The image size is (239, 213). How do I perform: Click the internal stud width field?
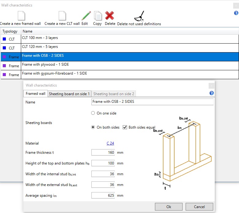tap(103, 174)
